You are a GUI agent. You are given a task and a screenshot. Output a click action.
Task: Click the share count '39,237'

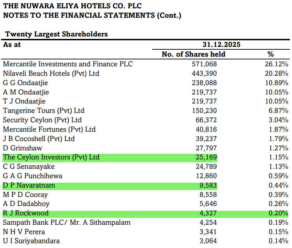point(206,139)
